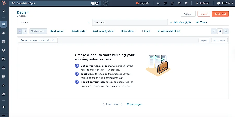Switch to the My deals tab
Screen dimensions: 235x117
pyautogui.click(x=130, y=23)
